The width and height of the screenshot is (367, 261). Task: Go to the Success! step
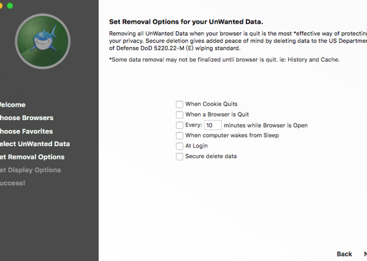[12, 183]
